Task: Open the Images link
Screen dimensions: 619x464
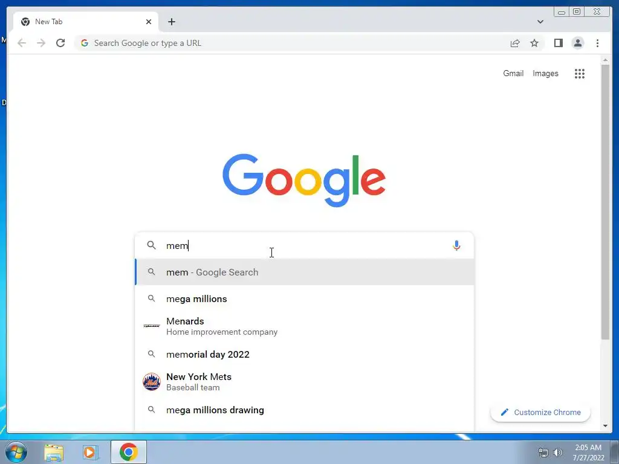Action: 545,73
